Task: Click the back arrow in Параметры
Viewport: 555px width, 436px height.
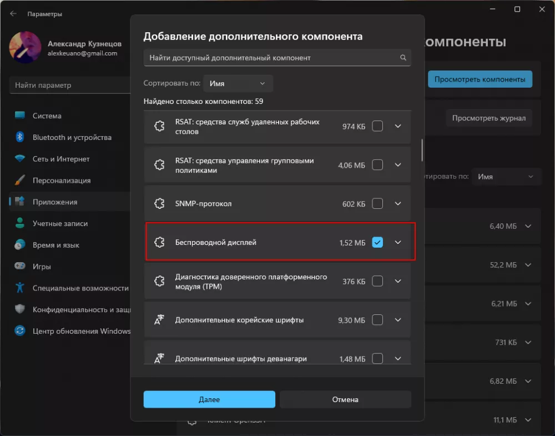Action: coord(13,13)
